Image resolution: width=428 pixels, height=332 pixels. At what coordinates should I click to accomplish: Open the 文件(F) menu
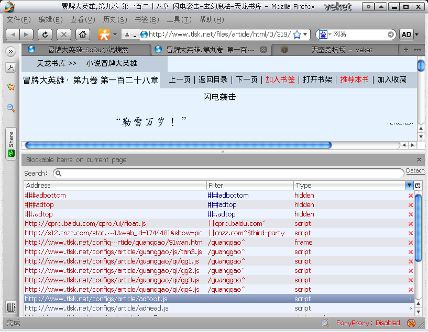[x=18, y=20]
